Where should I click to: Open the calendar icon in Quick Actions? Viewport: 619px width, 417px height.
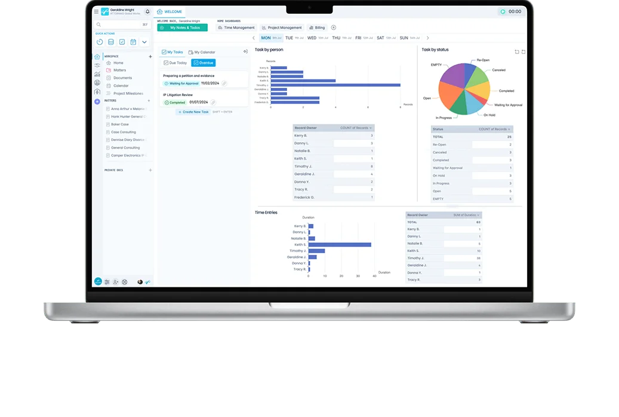tap(134, 42)
